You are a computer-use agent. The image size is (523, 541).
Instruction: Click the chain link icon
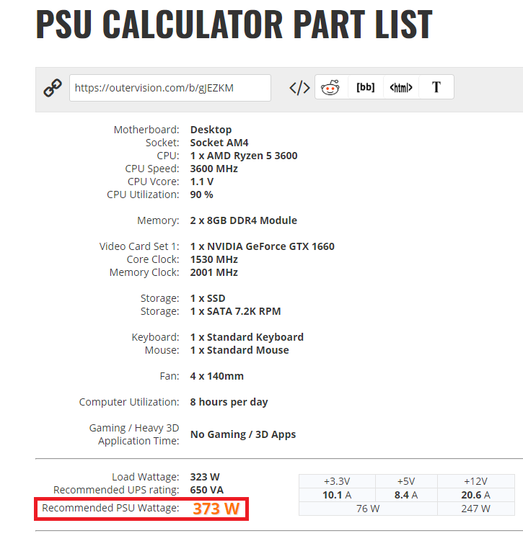tap(53, 88)
